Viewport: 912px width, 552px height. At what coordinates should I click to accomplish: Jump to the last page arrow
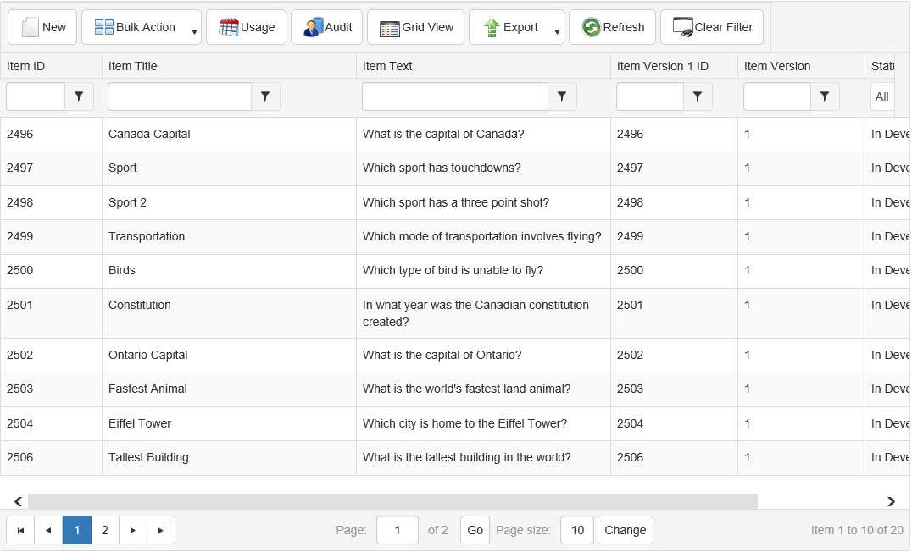pyautogui.click(x=161, y=530)
